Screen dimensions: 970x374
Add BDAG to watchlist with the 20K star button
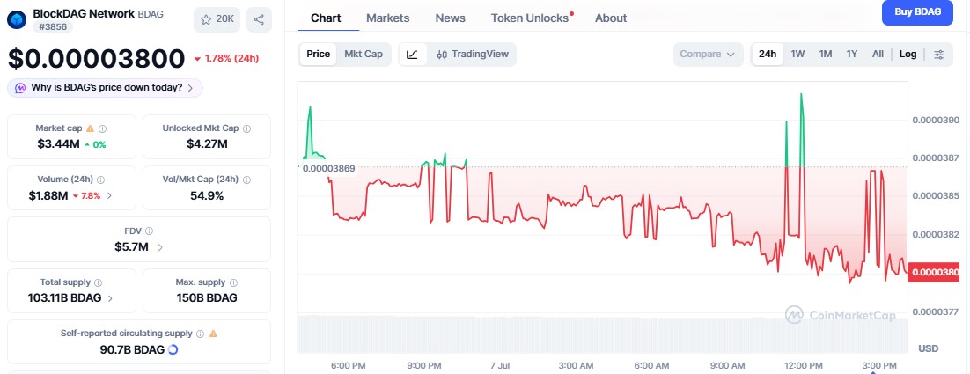click(x=217, y=19)
